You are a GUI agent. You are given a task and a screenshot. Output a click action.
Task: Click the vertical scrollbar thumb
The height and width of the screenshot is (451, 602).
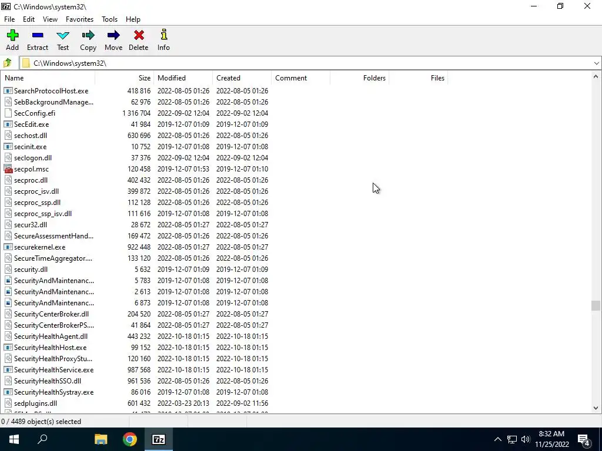(596, 305)
